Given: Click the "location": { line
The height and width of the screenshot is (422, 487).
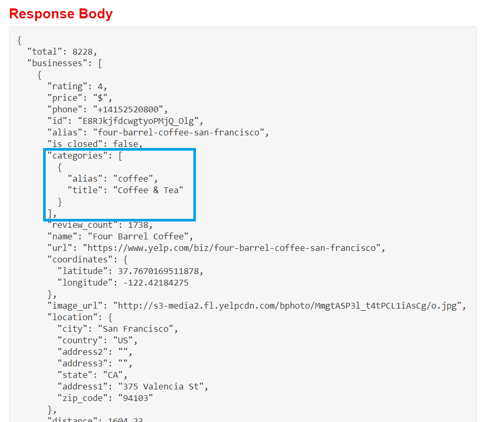Looking at the screenshot, I should (x=80, y=317).
